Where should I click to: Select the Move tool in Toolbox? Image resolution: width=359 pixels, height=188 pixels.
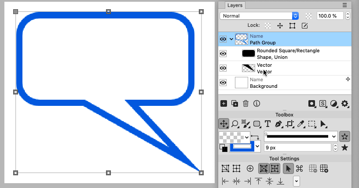[223, 124]
